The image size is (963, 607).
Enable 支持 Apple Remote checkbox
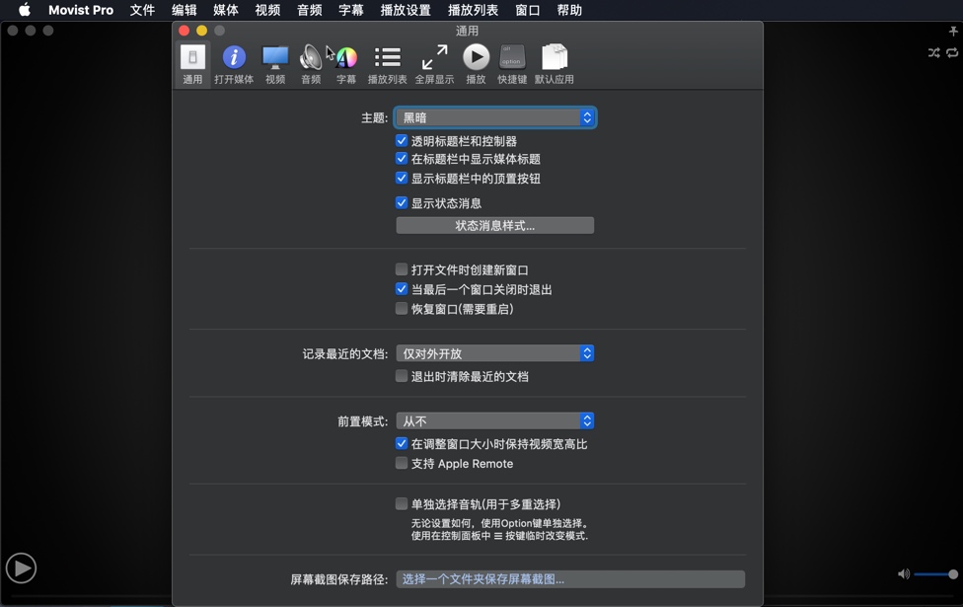[x=402, y=463]
